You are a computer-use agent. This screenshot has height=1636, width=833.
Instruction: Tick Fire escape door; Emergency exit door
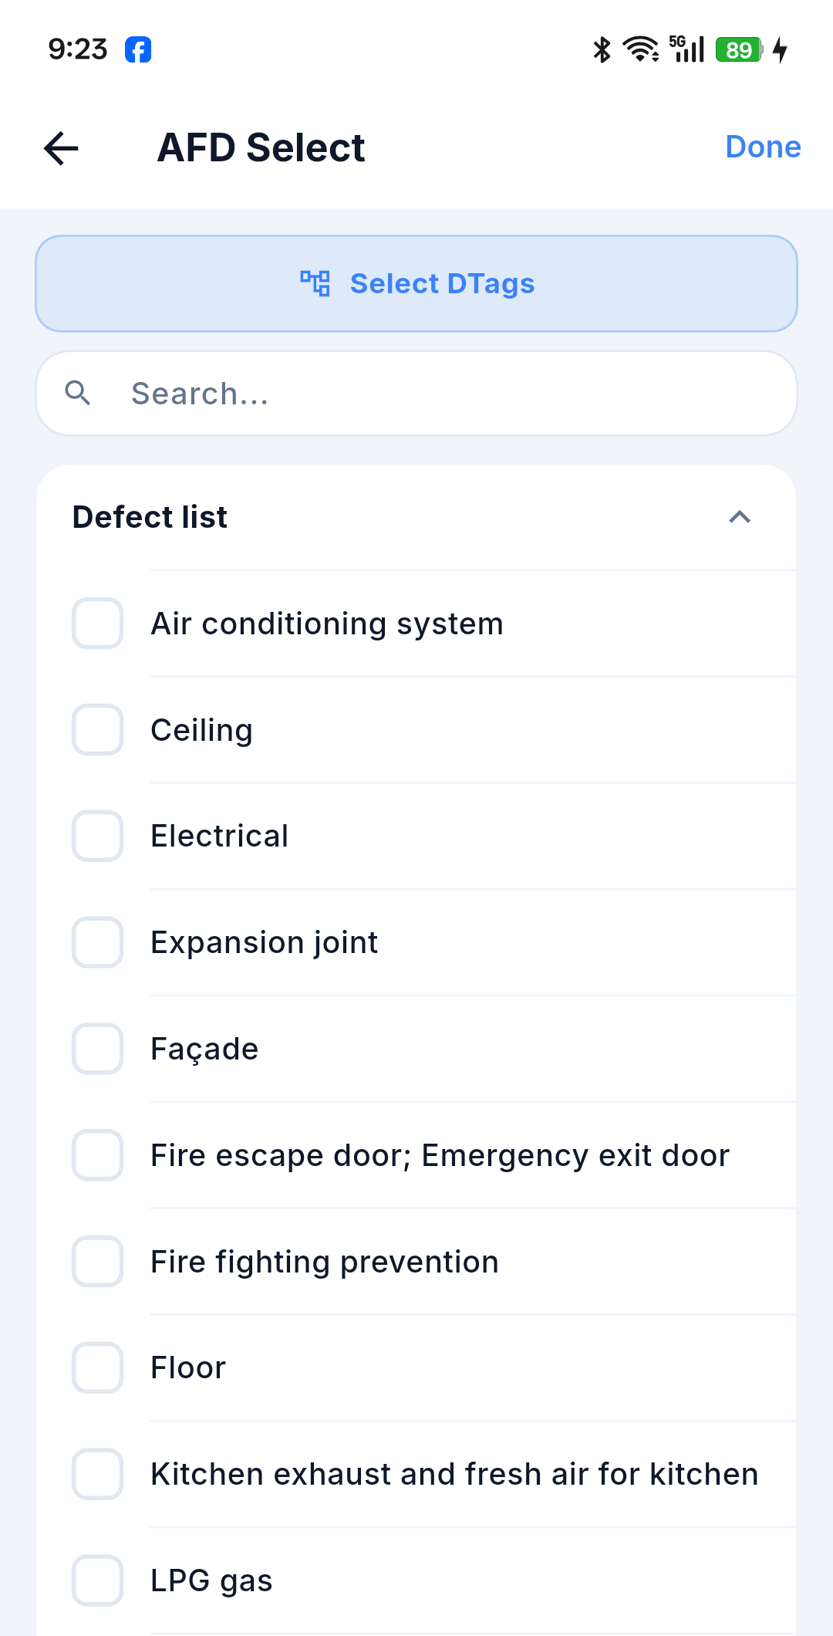point(98,1155)
